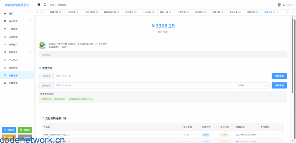This screenshot has height=143, width=296.
Task: Collapse the sidebar with the hamburger icon
Action: [x=39, y=5]
